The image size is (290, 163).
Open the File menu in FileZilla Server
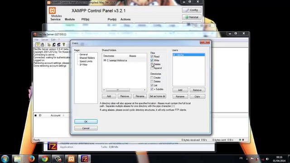pos(36,40)
